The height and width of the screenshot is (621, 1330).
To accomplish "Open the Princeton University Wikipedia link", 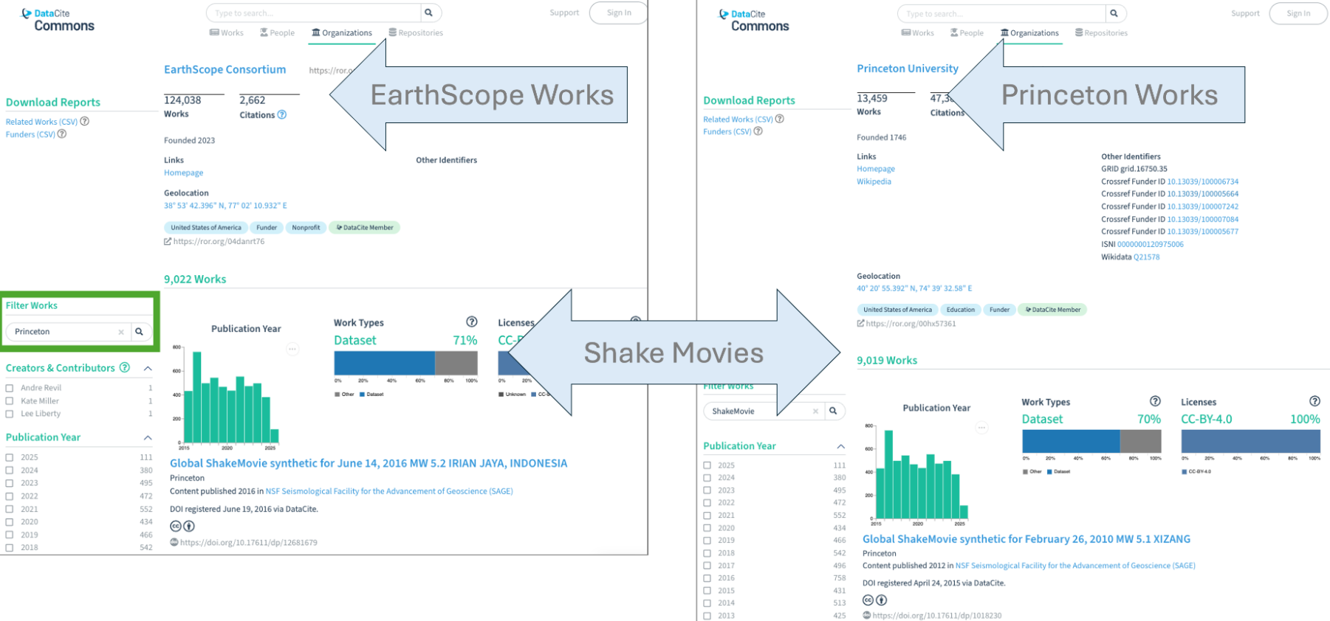I will (x=874, y=181).
